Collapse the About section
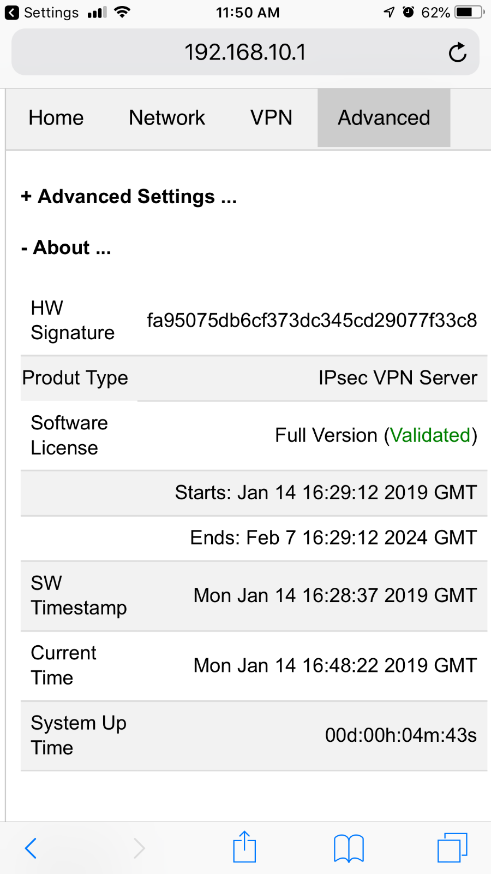This screenshot has height=874, width=491. (x=66, y=247)
